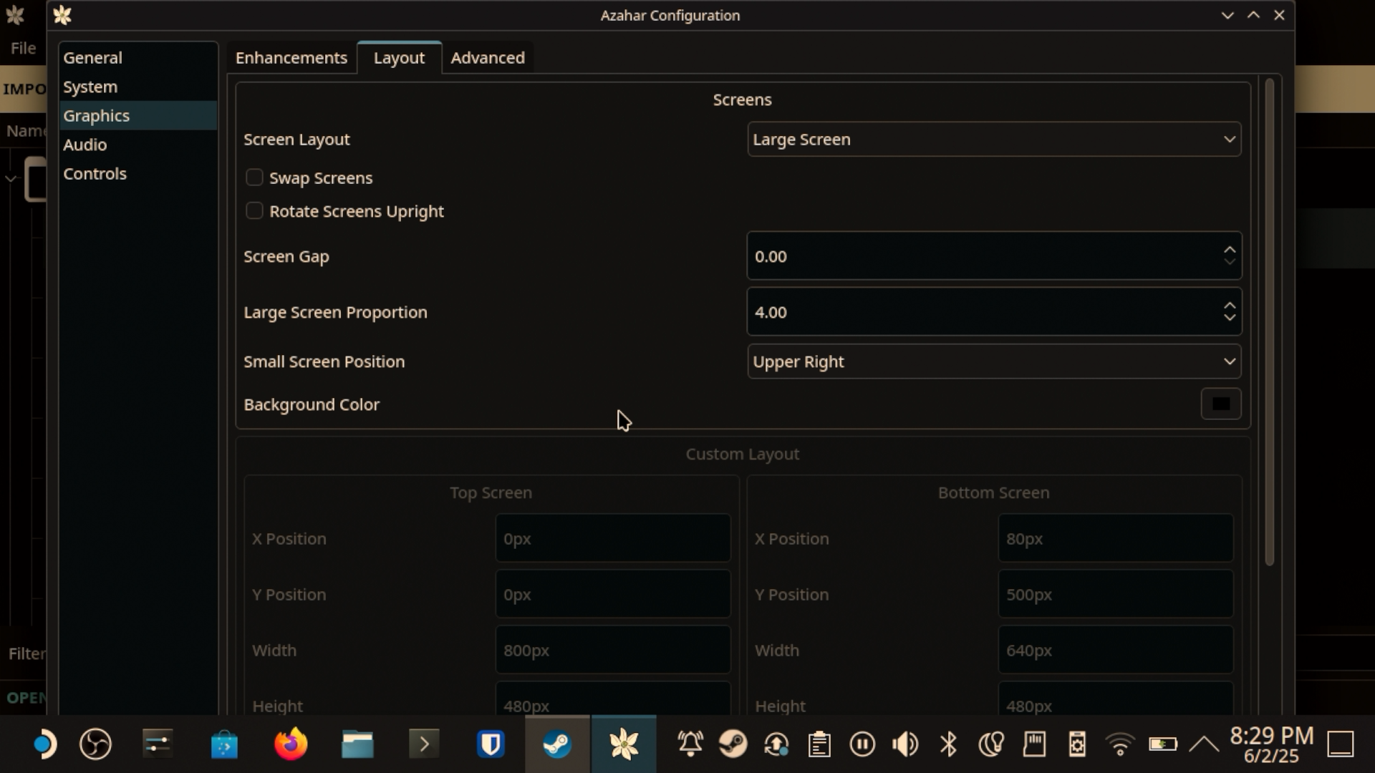Open the SD card disks tray icon
1375x773 pixels.
coord(1034,744)
